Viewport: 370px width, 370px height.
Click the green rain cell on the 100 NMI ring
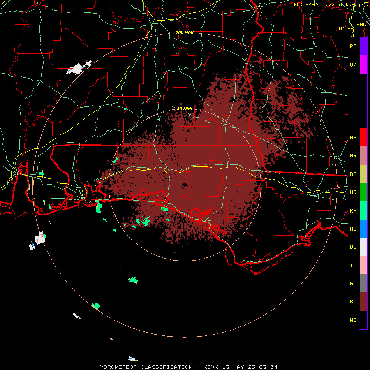click(96, 306)
